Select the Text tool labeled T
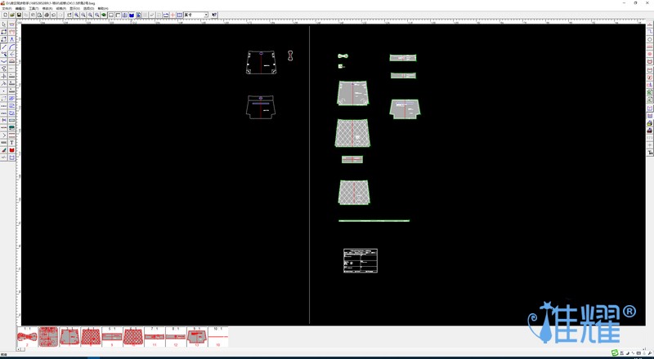 (11, 143)
